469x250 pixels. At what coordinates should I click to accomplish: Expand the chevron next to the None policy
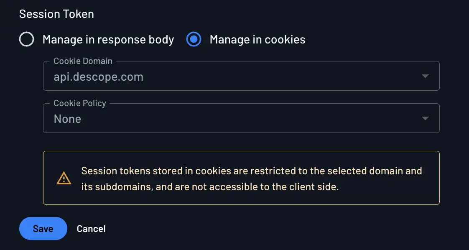(x=425, y=118)
